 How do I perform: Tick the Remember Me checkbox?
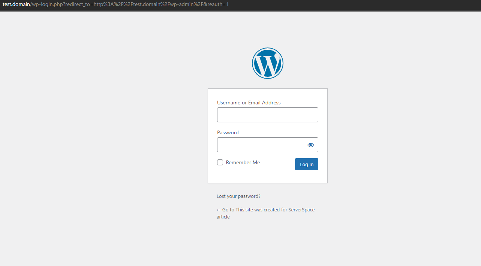coord(220,162)
